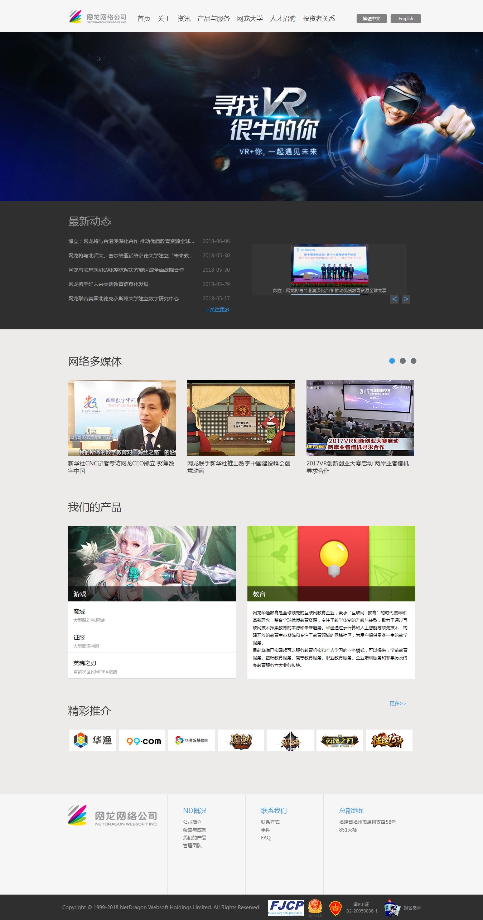Open footer link 联系方式
Image resolution: width=483 pixels, height=920 pixels.
(270, 822)
